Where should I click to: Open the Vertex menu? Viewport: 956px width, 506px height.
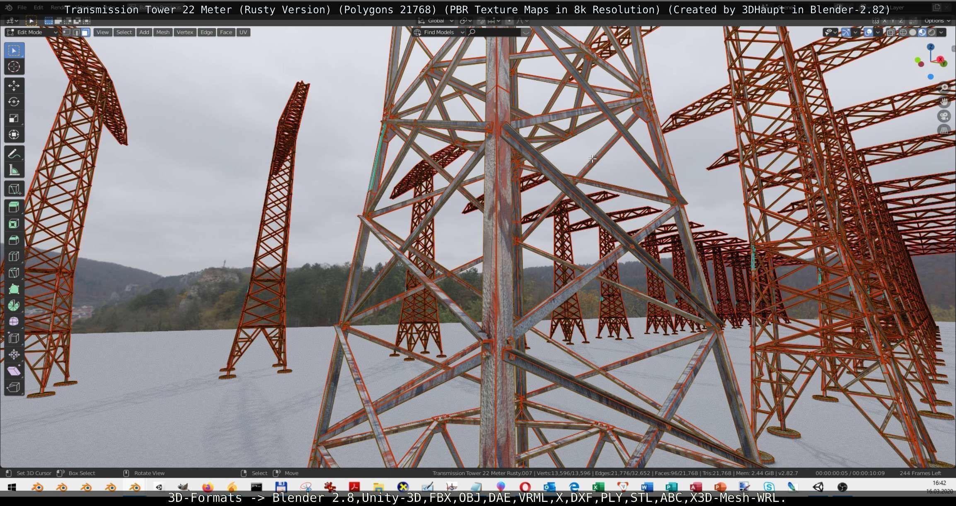(x=185, y=32)
